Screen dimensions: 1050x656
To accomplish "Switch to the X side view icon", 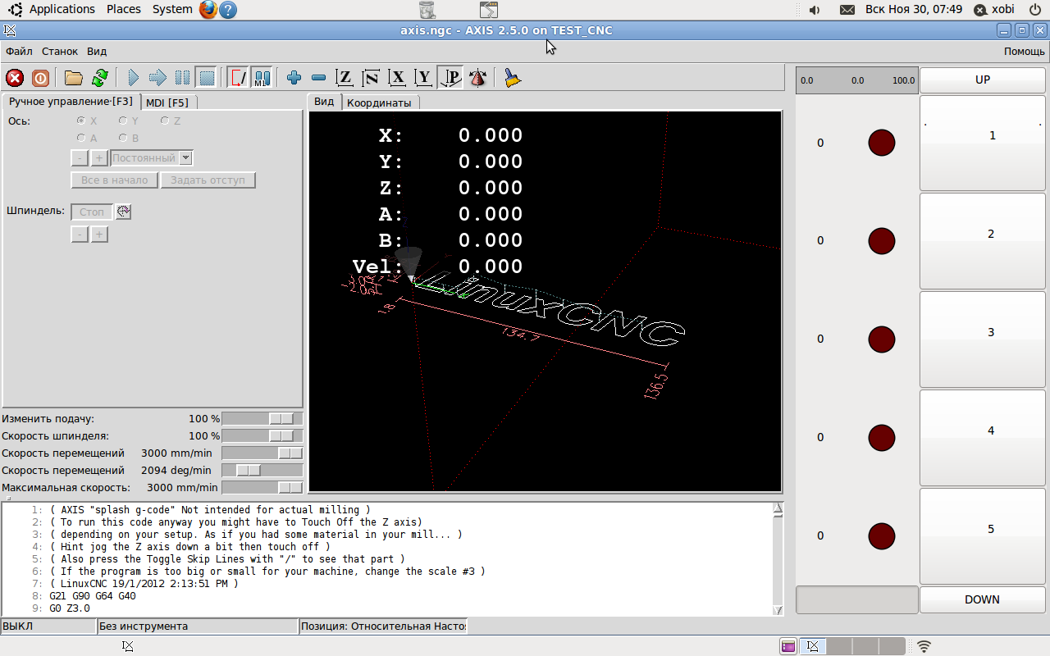I will pyautogui.click(x=398, y=78).
